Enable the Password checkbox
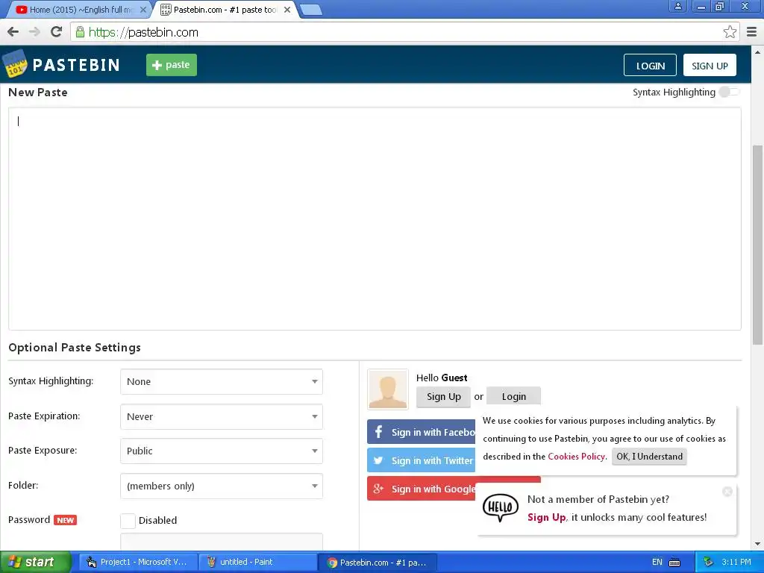764x573 pixels. [x=128, y=520]
